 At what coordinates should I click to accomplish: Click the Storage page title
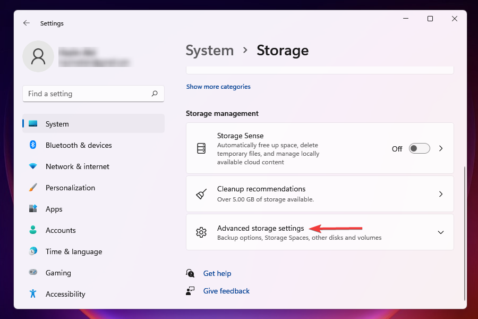283,51
